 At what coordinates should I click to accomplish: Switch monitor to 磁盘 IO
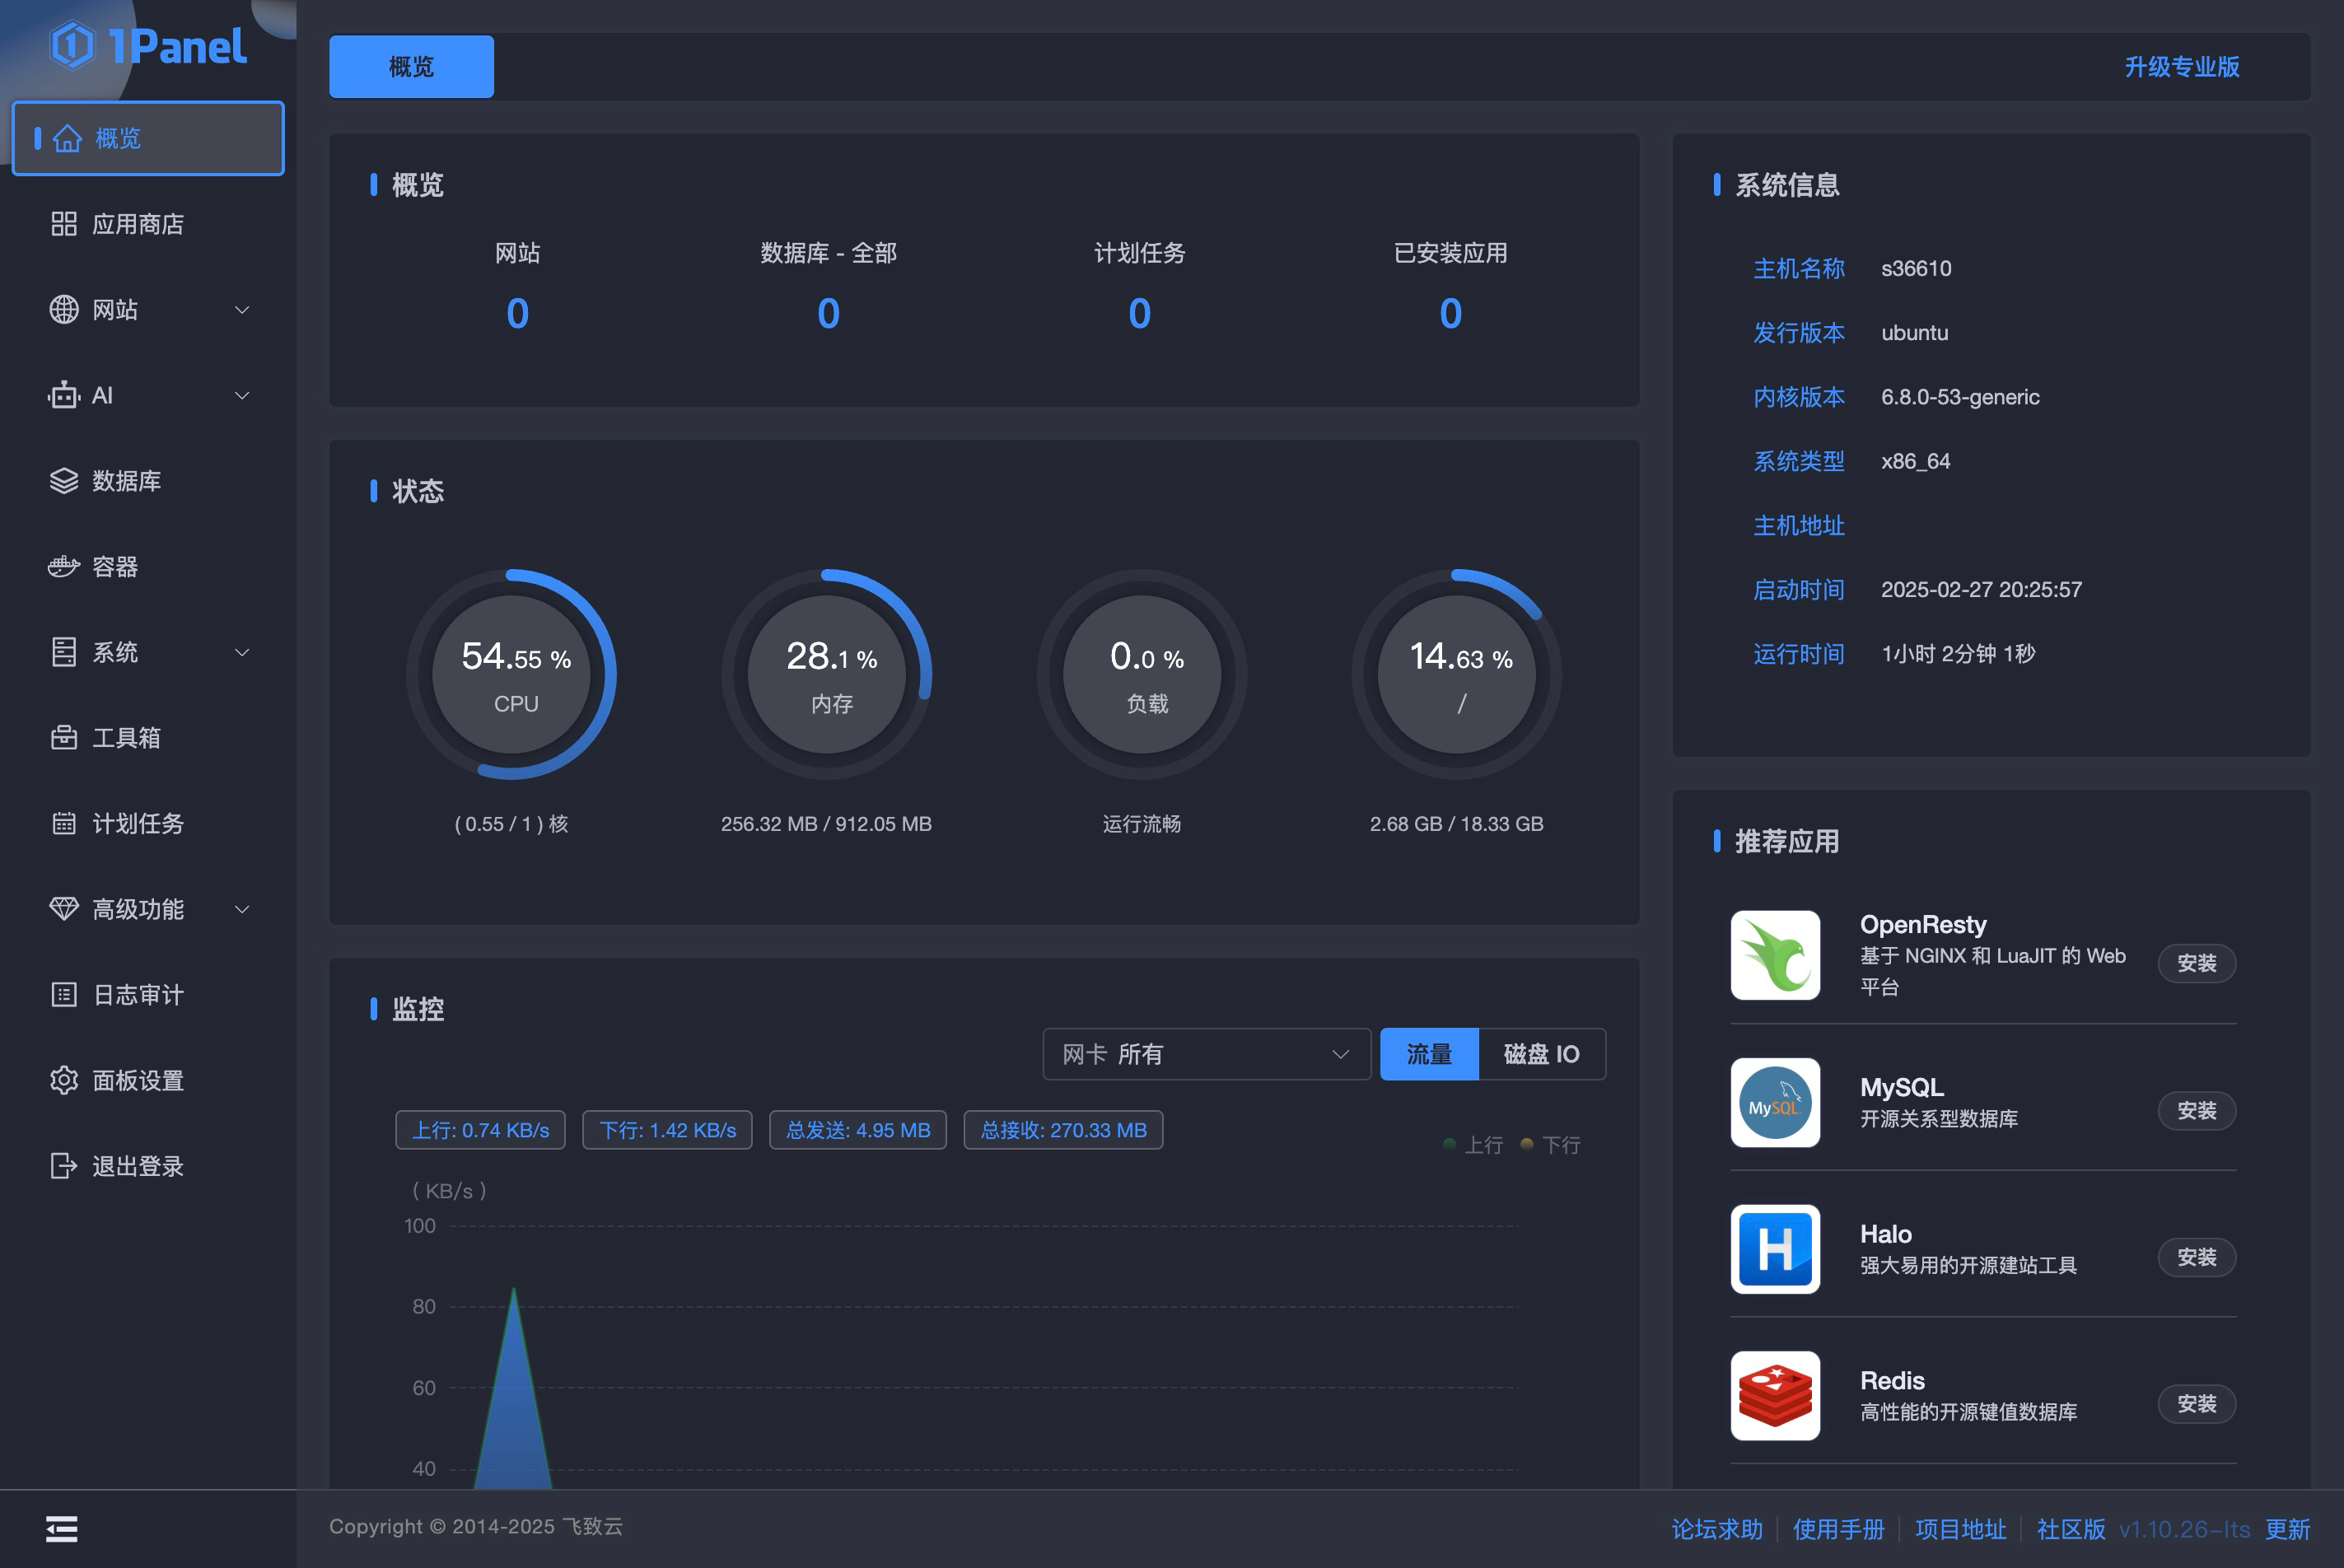click(x=1541, y=1054)
